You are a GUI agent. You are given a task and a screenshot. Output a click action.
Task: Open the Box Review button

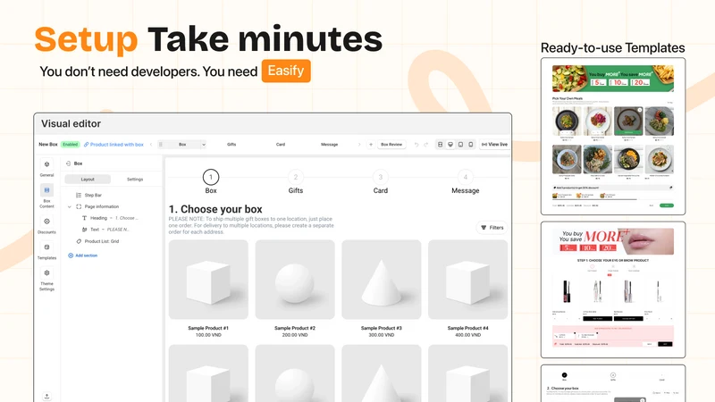pos(391,145)
